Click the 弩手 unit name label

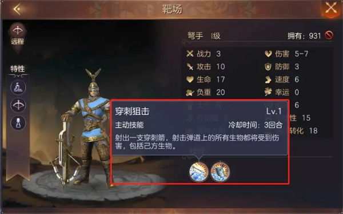(x=195, y=35)
